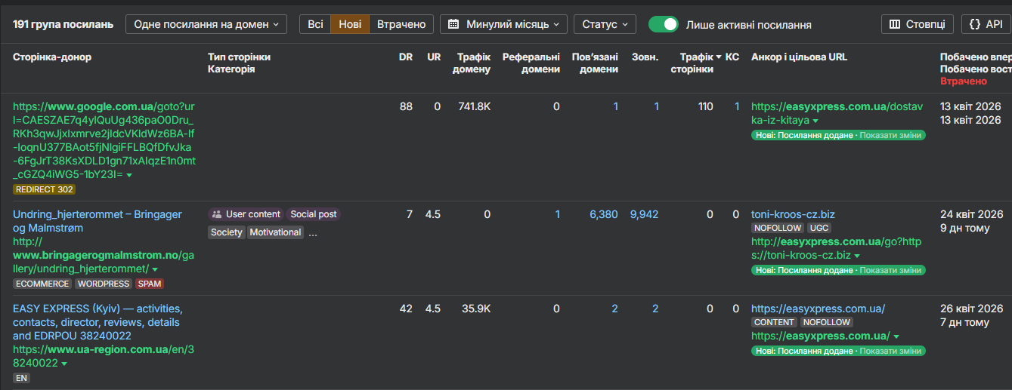
Task: Open the Одне посилання на домен dropdown
Action: coord(206,24)
